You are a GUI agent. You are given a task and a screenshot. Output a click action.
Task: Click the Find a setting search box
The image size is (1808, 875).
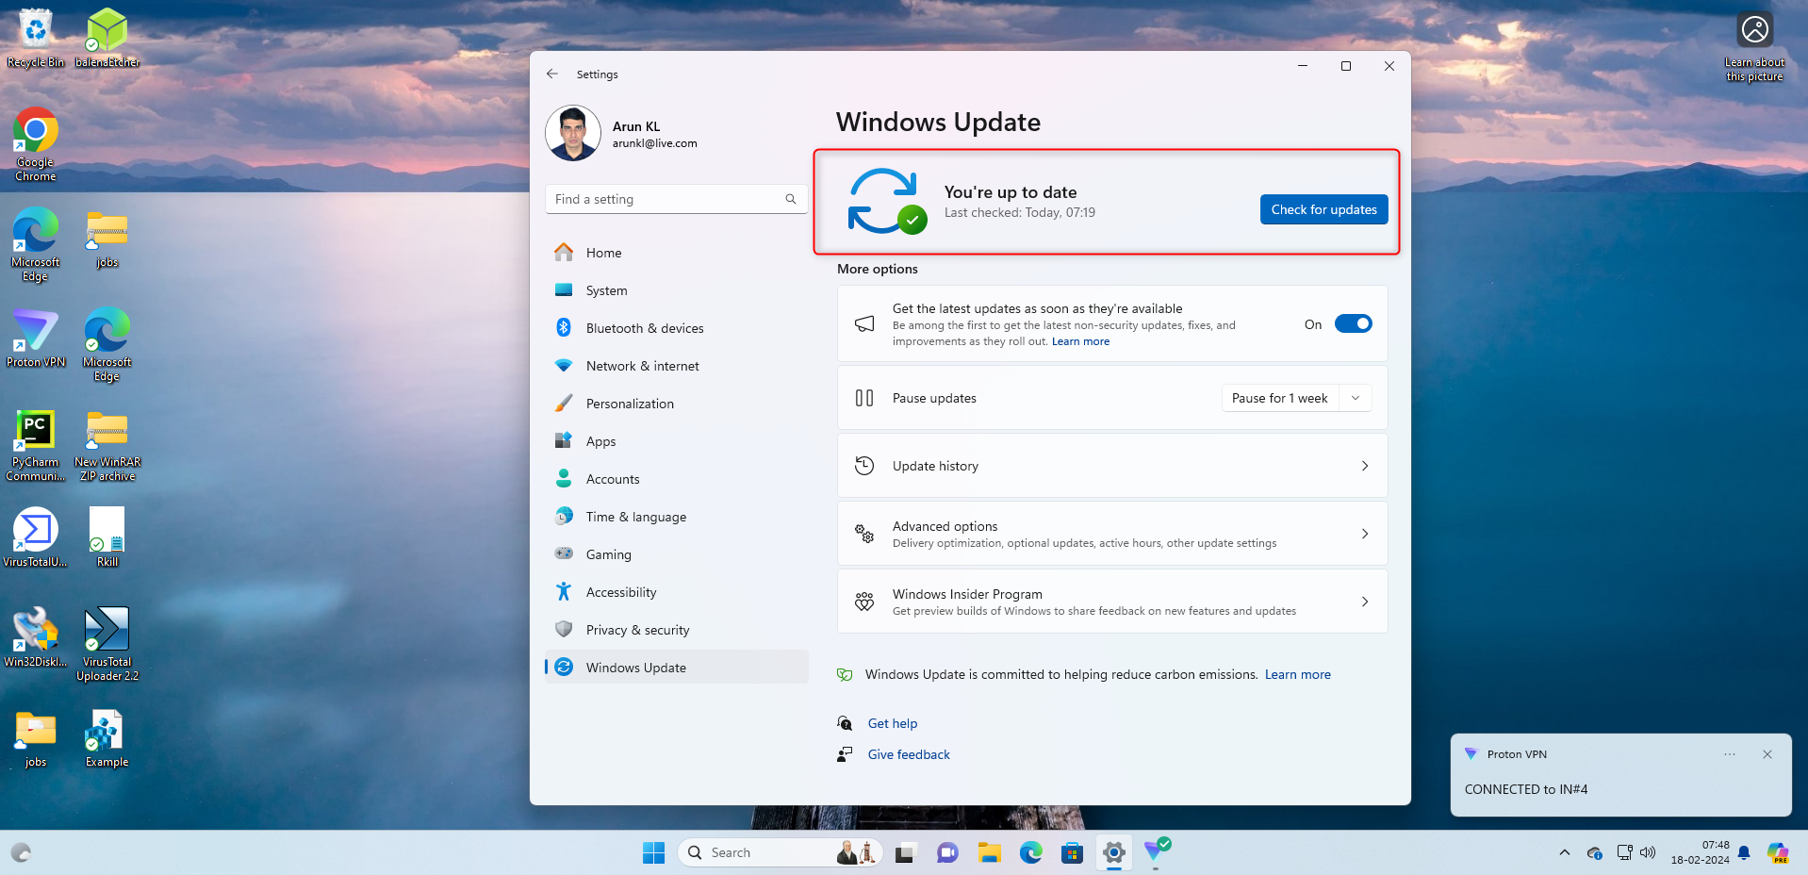pyautogui.click(x=676, y=199)
